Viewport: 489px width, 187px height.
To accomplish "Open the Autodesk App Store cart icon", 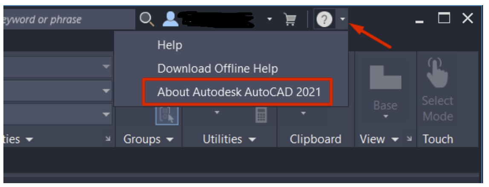I will pyautogui.click(x=290, y=19).
